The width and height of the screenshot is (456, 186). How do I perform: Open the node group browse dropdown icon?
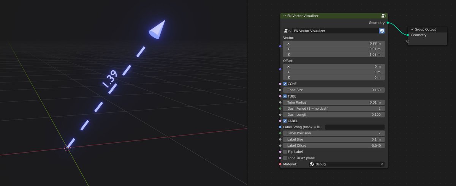click(x=287, y=31)
